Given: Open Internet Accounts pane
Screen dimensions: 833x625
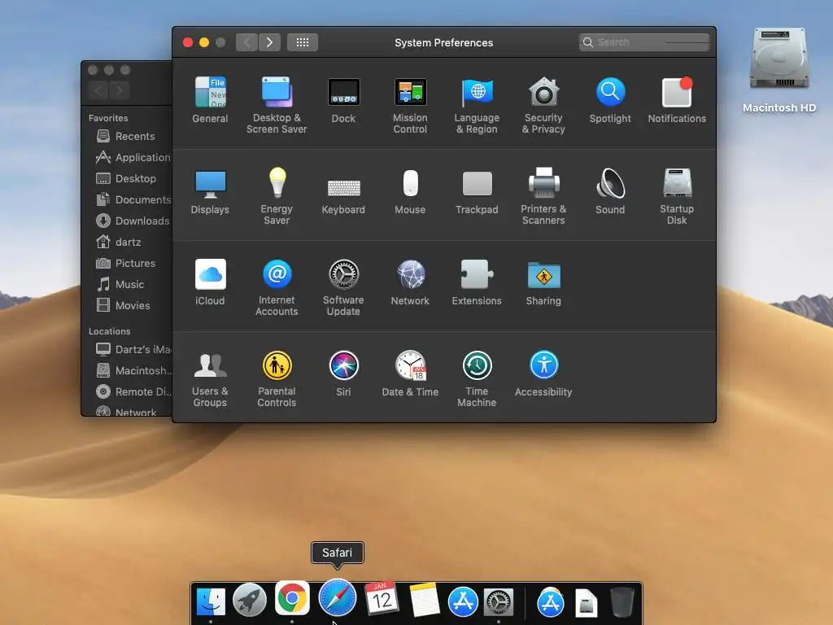Looking at the screenshot, I should (x=277, y=287).
